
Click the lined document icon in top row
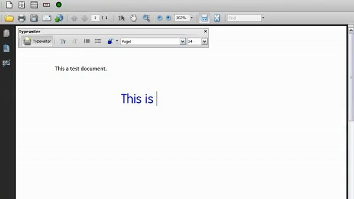(22, 5)
